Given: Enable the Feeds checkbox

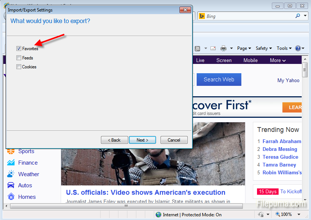Looking at the screenshot, I should click(x=19, y=58).
